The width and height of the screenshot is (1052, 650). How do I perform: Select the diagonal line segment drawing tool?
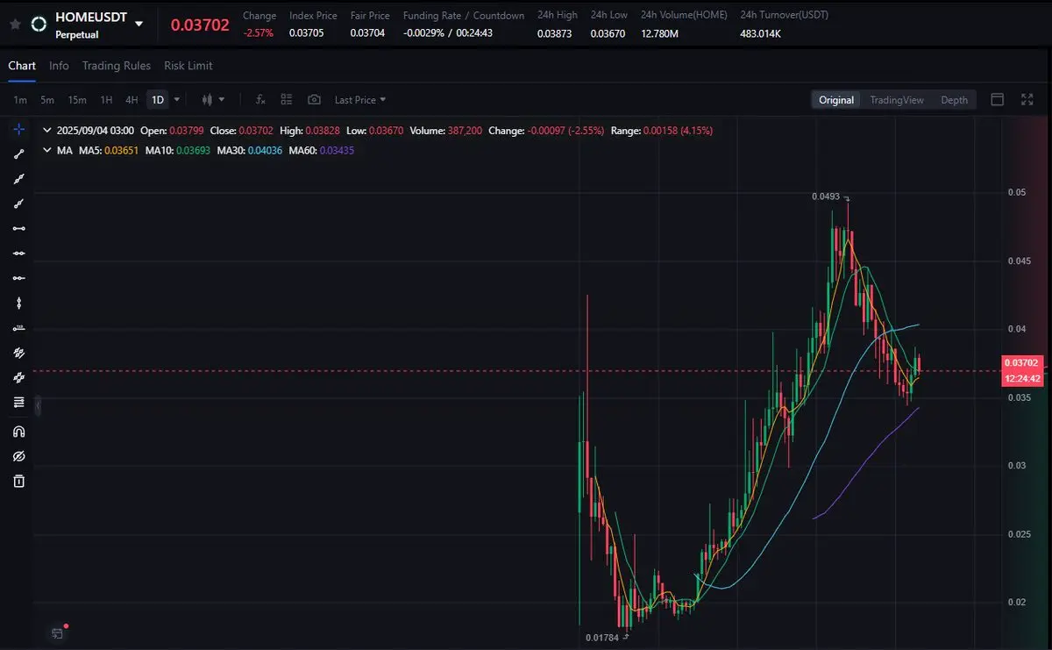point(19,154)
